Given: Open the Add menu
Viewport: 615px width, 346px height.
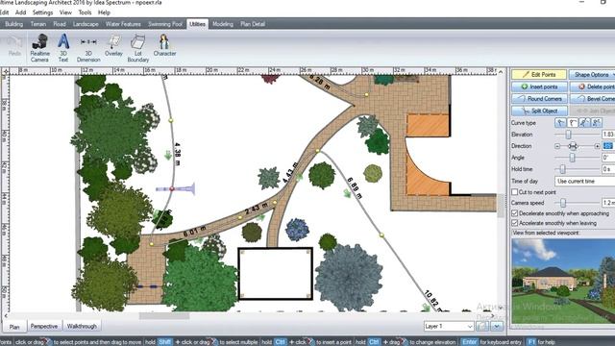Looking at the screenshot, I should tap(20, 12).
